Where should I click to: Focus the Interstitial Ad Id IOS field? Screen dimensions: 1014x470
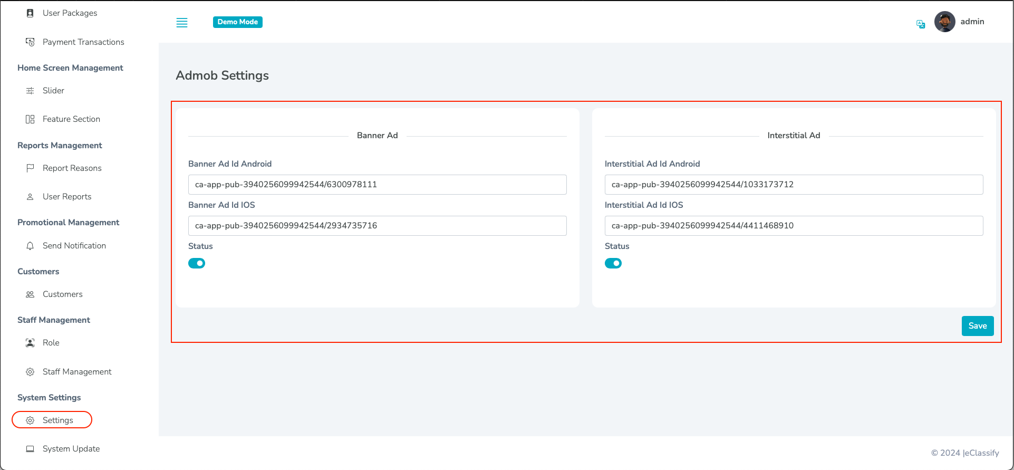coord(794,226)
